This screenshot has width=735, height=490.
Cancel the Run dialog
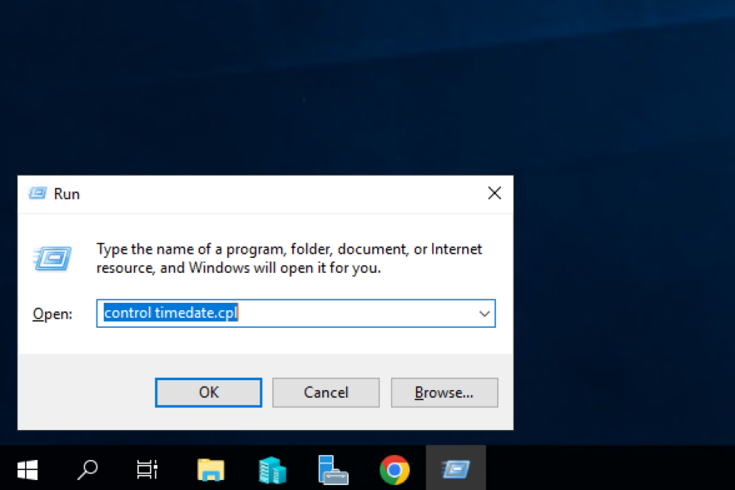click(325, 392)
